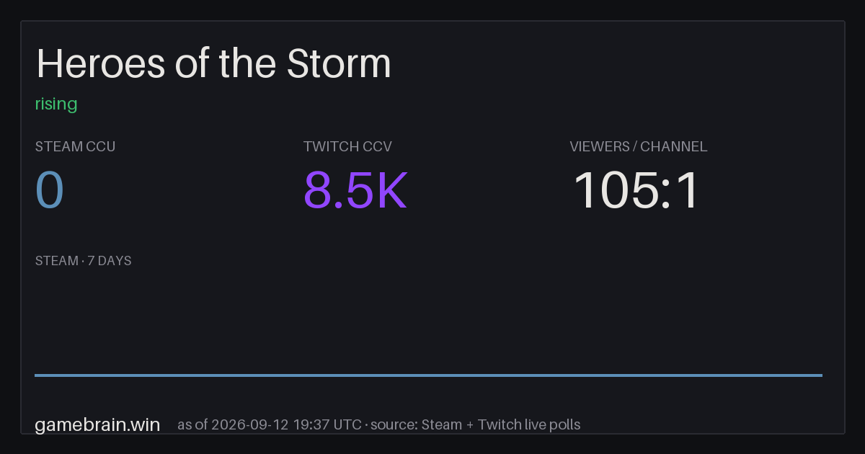
Task: Select the Steam CCU value 0
Action: 50,190
